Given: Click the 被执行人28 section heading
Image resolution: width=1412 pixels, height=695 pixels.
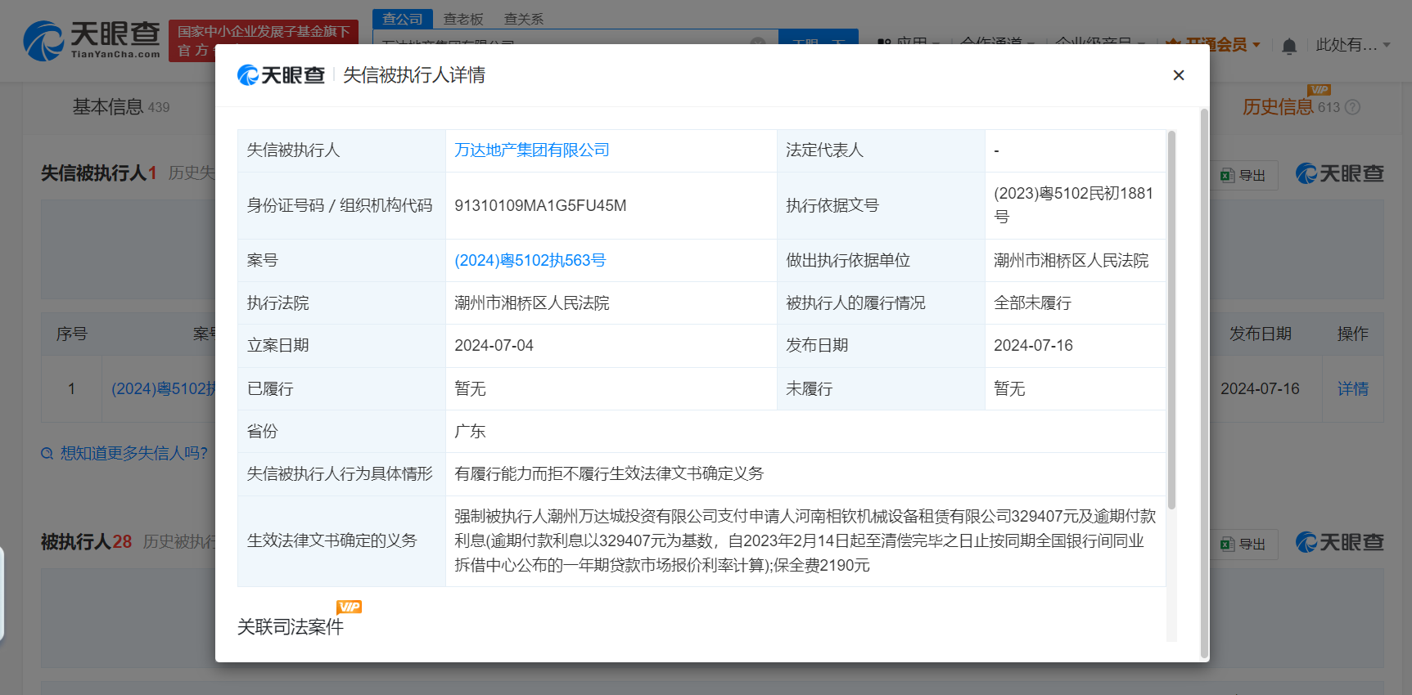Looking at the screenshot, I should (87, 542).
